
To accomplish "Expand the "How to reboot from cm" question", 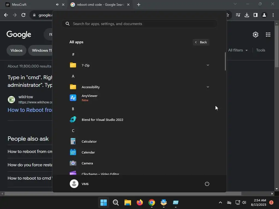I will coord(30,151).
